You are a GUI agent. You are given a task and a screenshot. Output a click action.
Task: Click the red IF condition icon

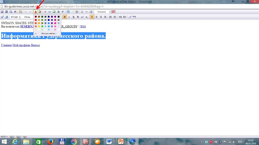[x=113, y=12]
